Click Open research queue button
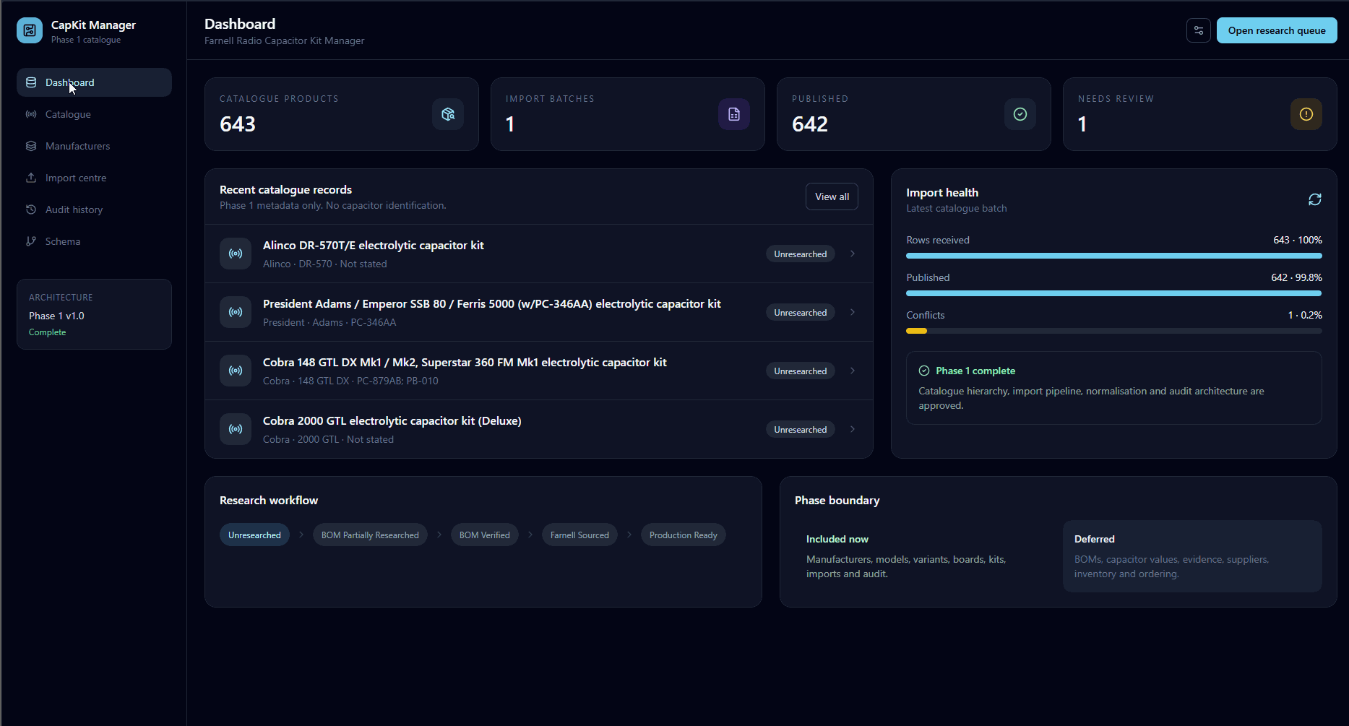The height and width of the screenshot is (726, 1349). (1277, 30)
